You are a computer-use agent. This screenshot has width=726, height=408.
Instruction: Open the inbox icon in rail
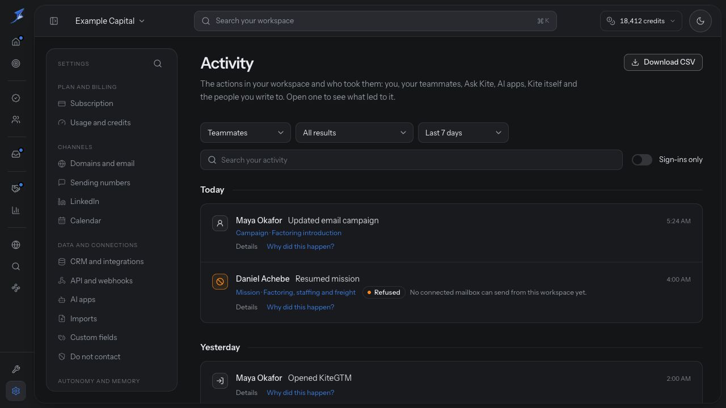(16, 154)
